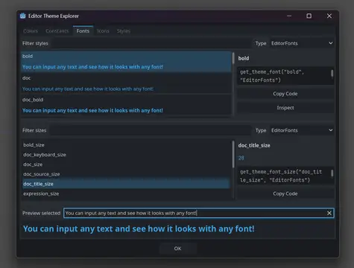Focus the Filter sizes input field
The image size is (354, 268).
tap(151, 130)
